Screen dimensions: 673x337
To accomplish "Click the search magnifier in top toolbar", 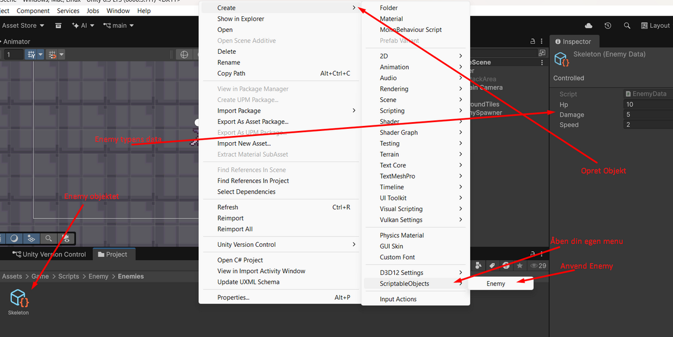I will coord(627,26).
